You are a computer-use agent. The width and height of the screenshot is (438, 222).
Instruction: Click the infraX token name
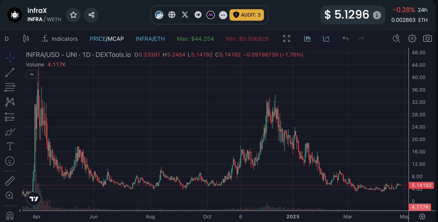point(37,11)
